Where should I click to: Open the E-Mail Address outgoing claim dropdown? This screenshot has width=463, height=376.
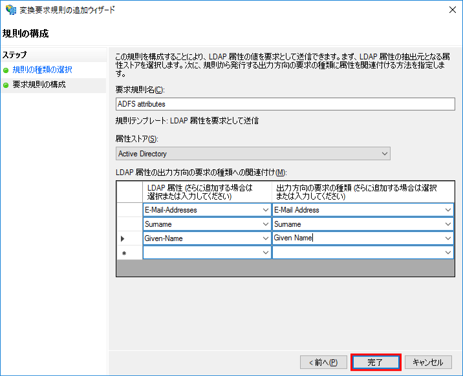[448, 210]
